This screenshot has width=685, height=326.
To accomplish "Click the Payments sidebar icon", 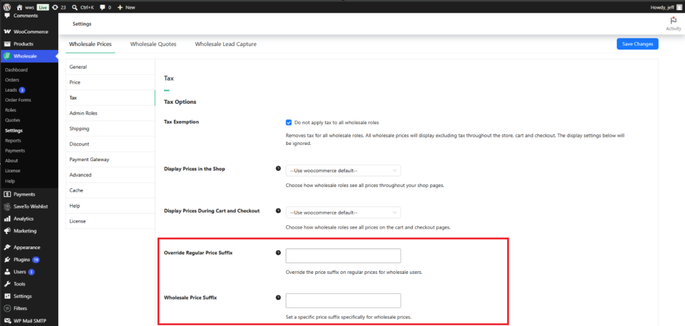I will [7, 194].
